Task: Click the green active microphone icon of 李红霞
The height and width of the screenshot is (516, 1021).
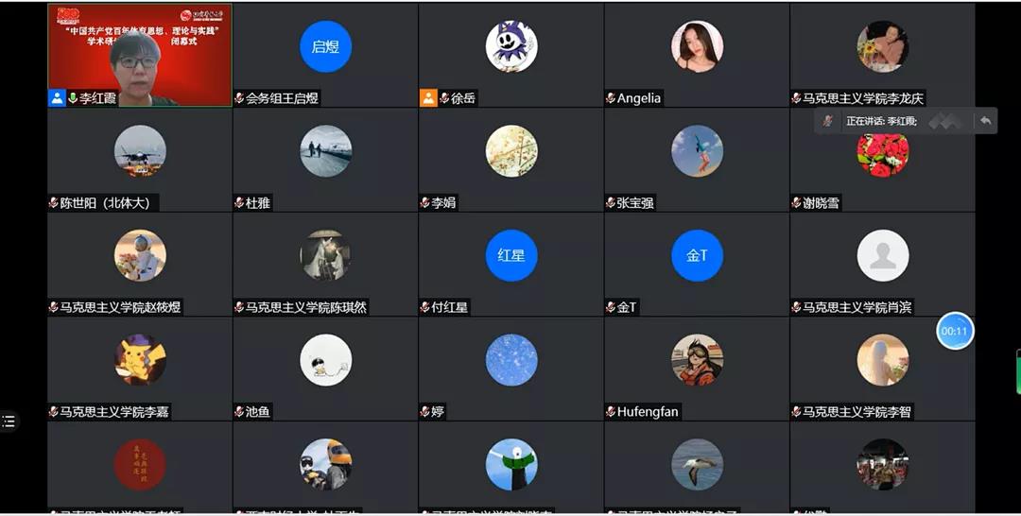Action: (73, 98)
